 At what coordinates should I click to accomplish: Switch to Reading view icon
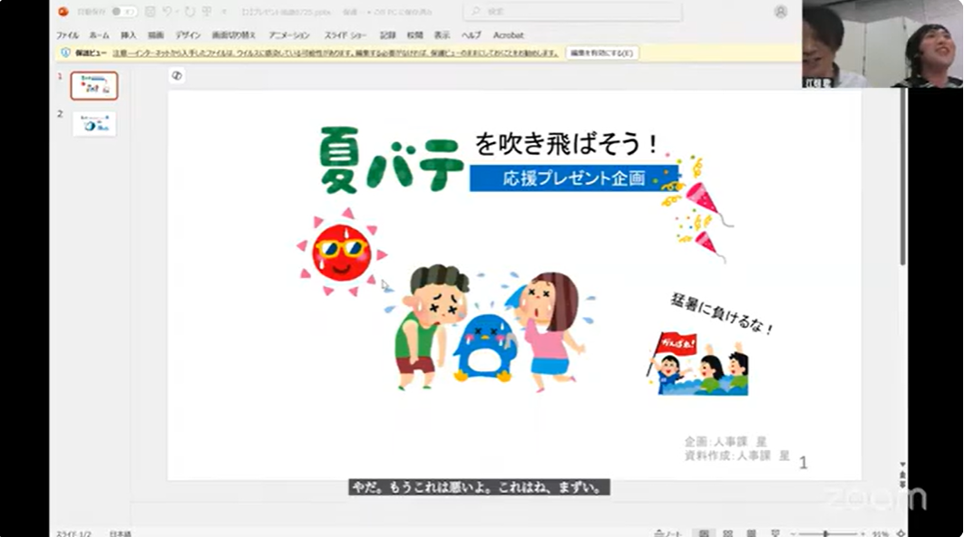751,533
